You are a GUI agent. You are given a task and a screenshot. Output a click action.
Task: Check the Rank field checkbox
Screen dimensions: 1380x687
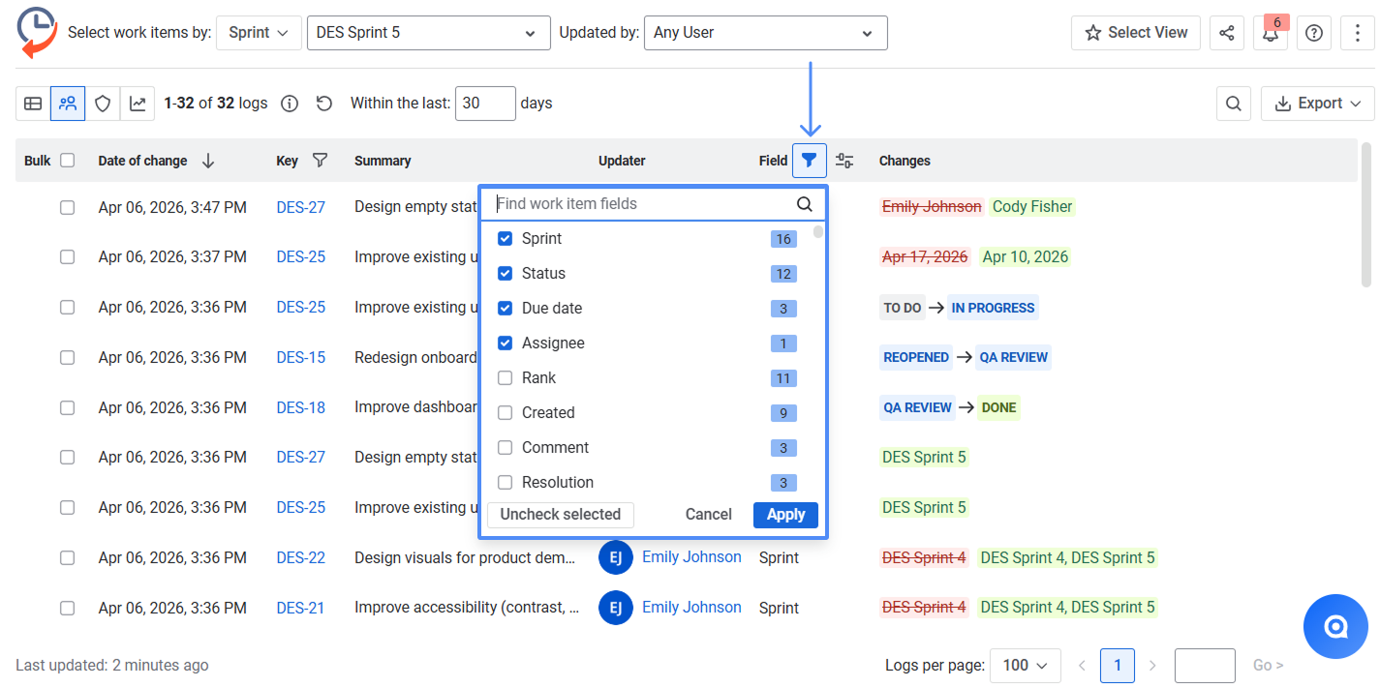(505, 378)
